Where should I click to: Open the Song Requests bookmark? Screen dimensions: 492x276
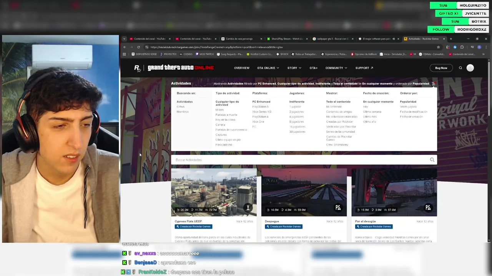pos(230,54)
